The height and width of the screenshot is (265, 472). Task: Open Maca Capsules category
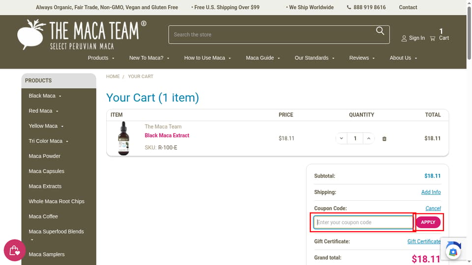pyautogui.click(x=46, y=171)
